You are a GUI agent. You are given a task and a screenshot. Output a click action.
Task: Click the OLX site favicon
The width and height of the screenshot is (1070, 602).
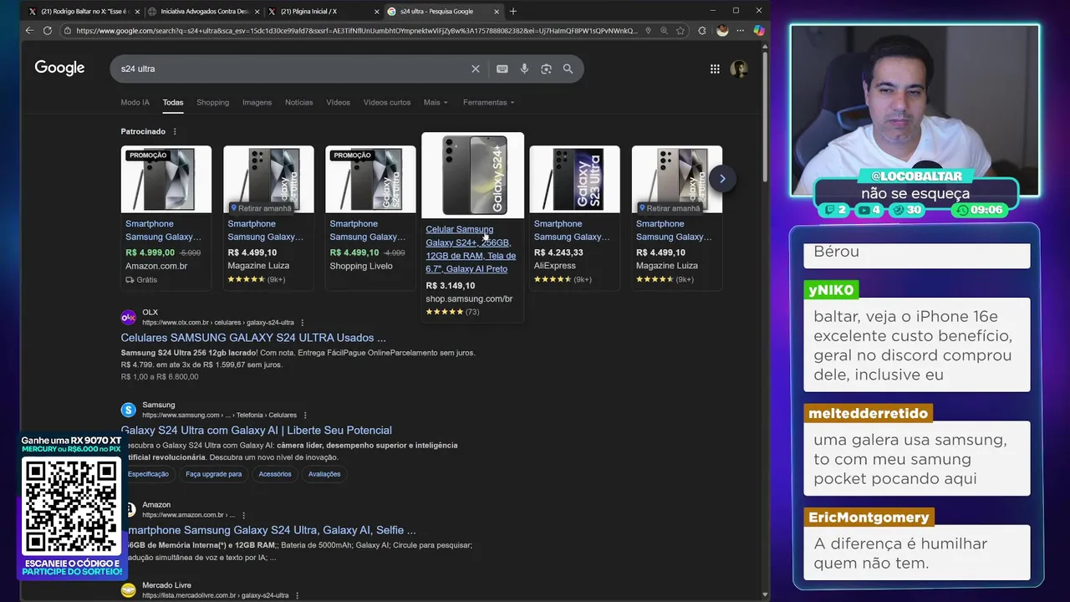(x=128, y=318)
